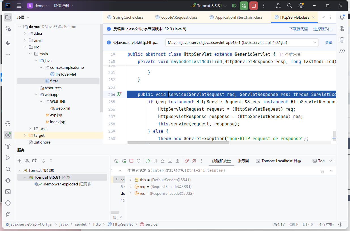
Task: Toggle the eye view options in Services
Action: (x=27, y=161)
